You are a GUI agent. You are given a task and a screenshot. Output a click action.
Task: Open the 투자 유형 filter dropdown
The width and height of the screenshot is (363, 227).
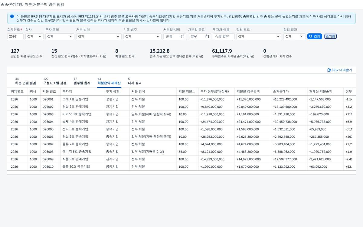click(x=60, y=36)
